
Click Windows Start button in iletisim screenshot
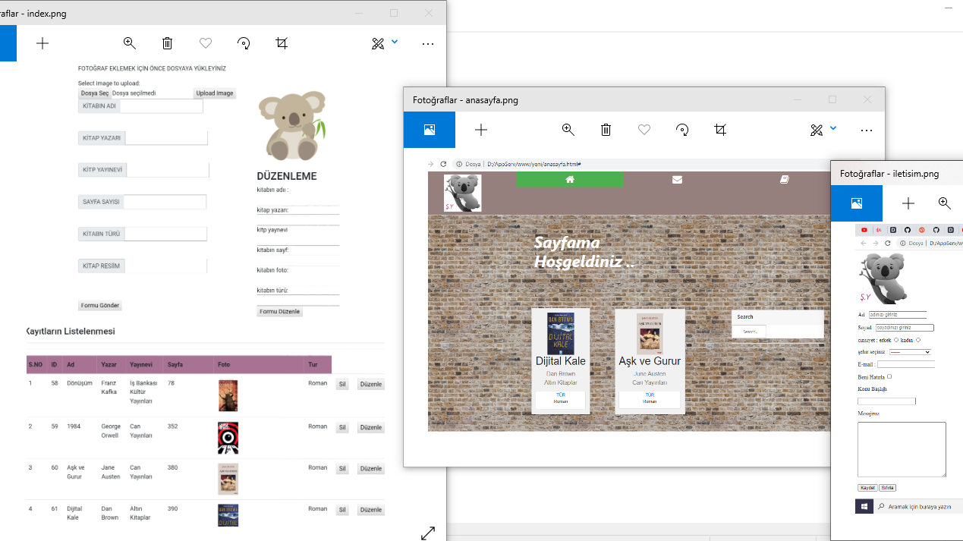coord(864,506)
